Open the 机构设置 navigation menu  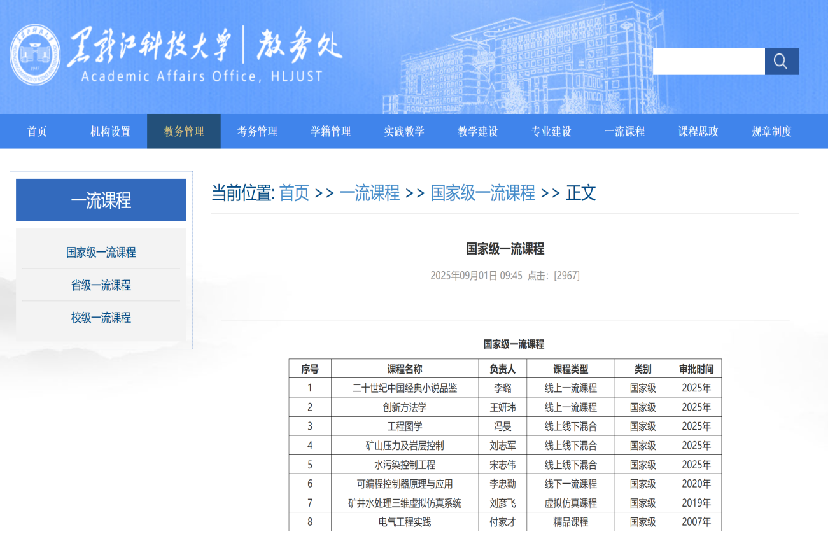110,132
